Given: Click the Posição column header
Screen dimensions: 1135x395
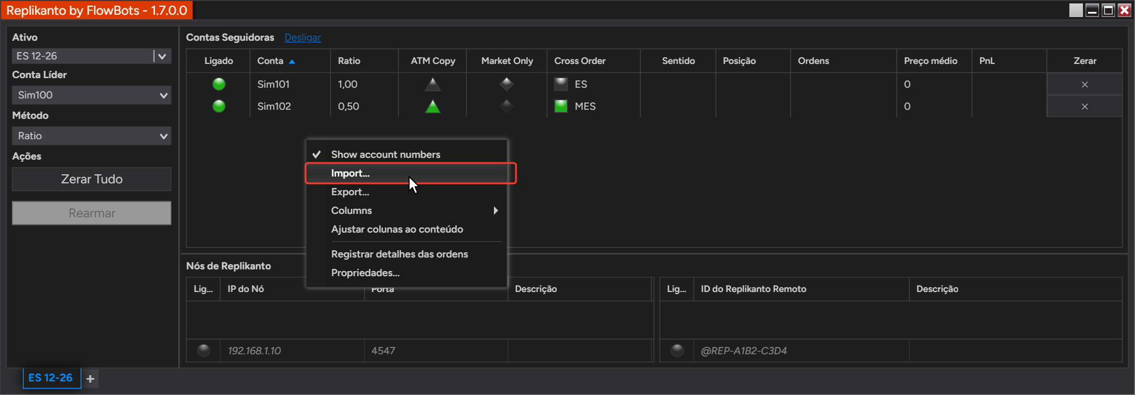Looking at the screenshot, I should (x=753, y=61).
